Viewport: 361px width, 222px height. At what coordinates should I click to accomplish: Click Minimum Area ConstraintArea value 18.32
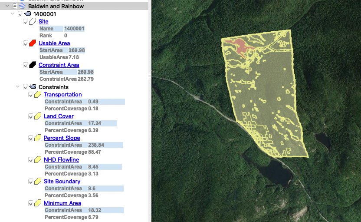pos(95,210)
